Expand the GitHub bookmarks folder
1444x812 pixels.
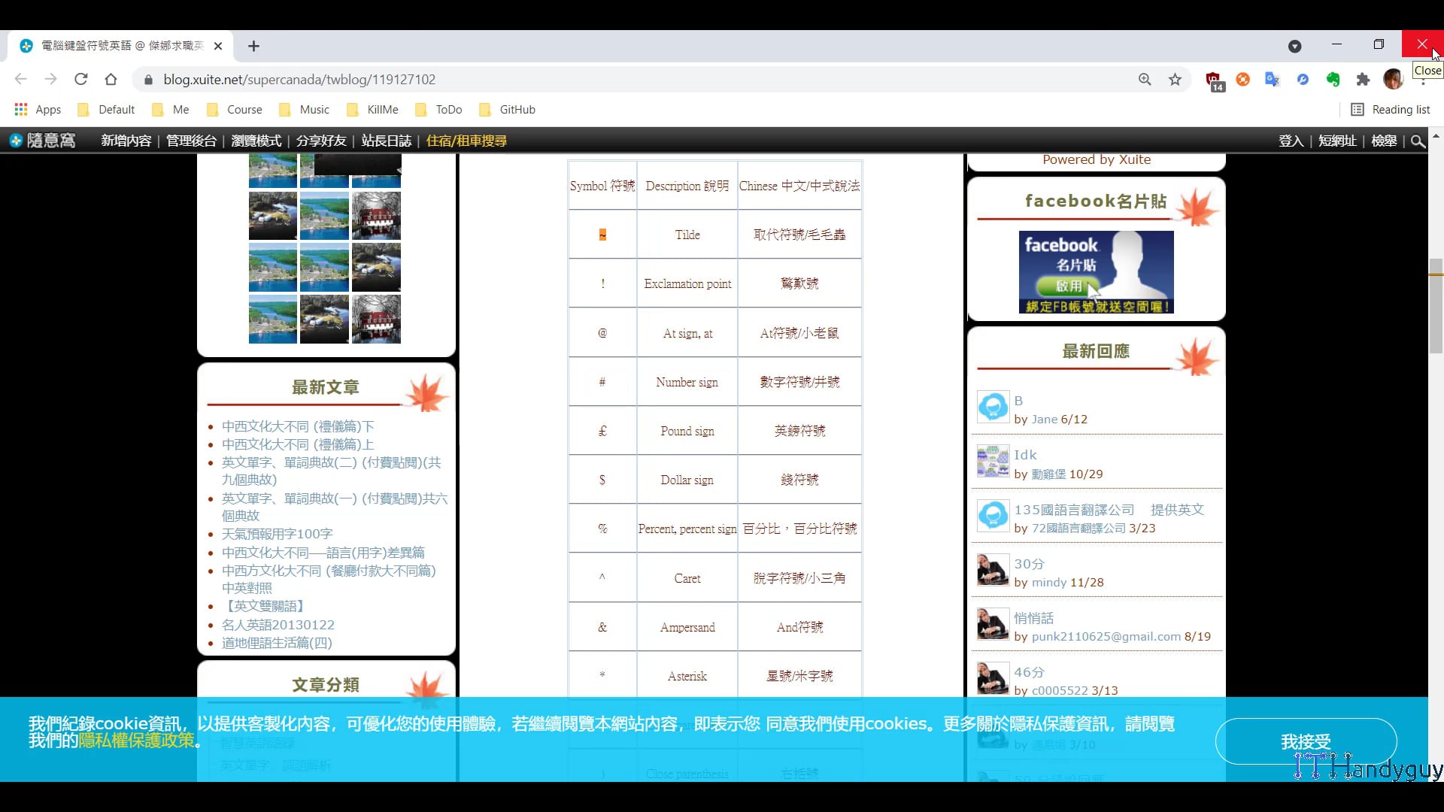tap(507, 109)
